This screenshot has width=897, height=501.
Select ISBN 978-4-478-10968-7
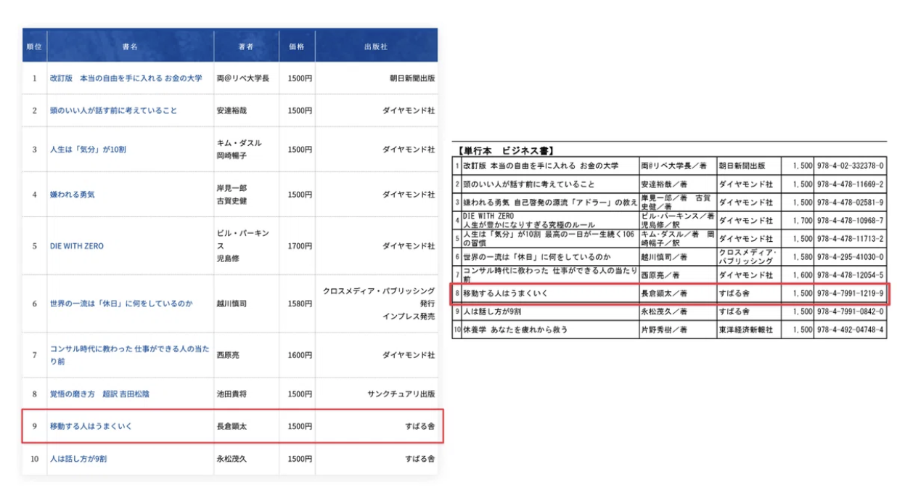[x=850, y=220]
